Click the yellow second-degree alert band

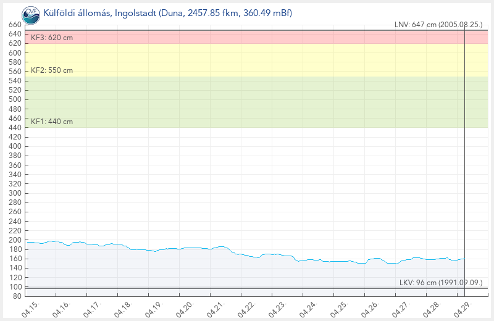247,60
